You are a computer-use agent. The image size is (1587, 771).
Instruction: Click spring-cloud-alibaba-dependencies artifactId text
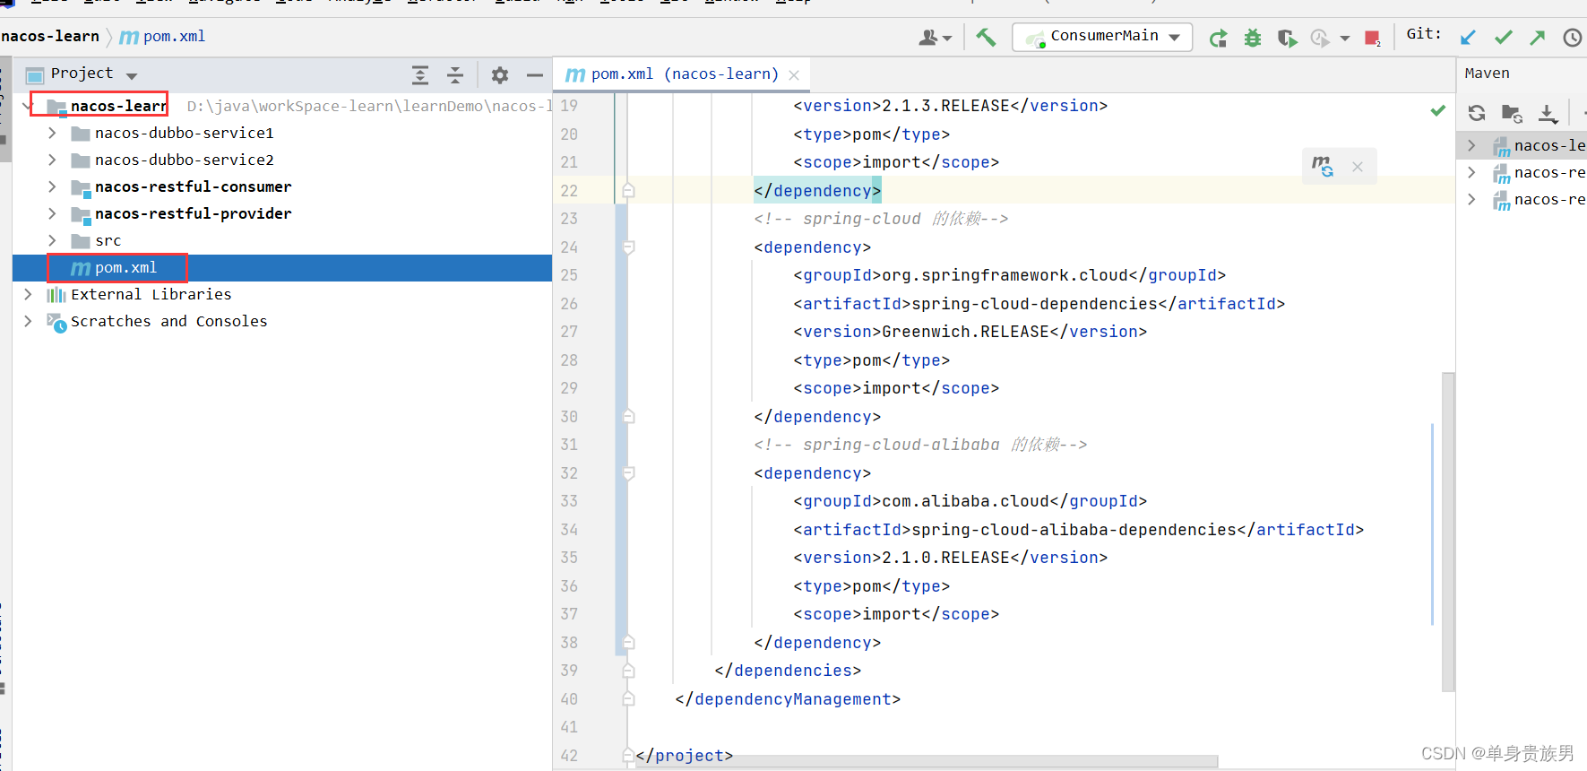coord(1074,530)
